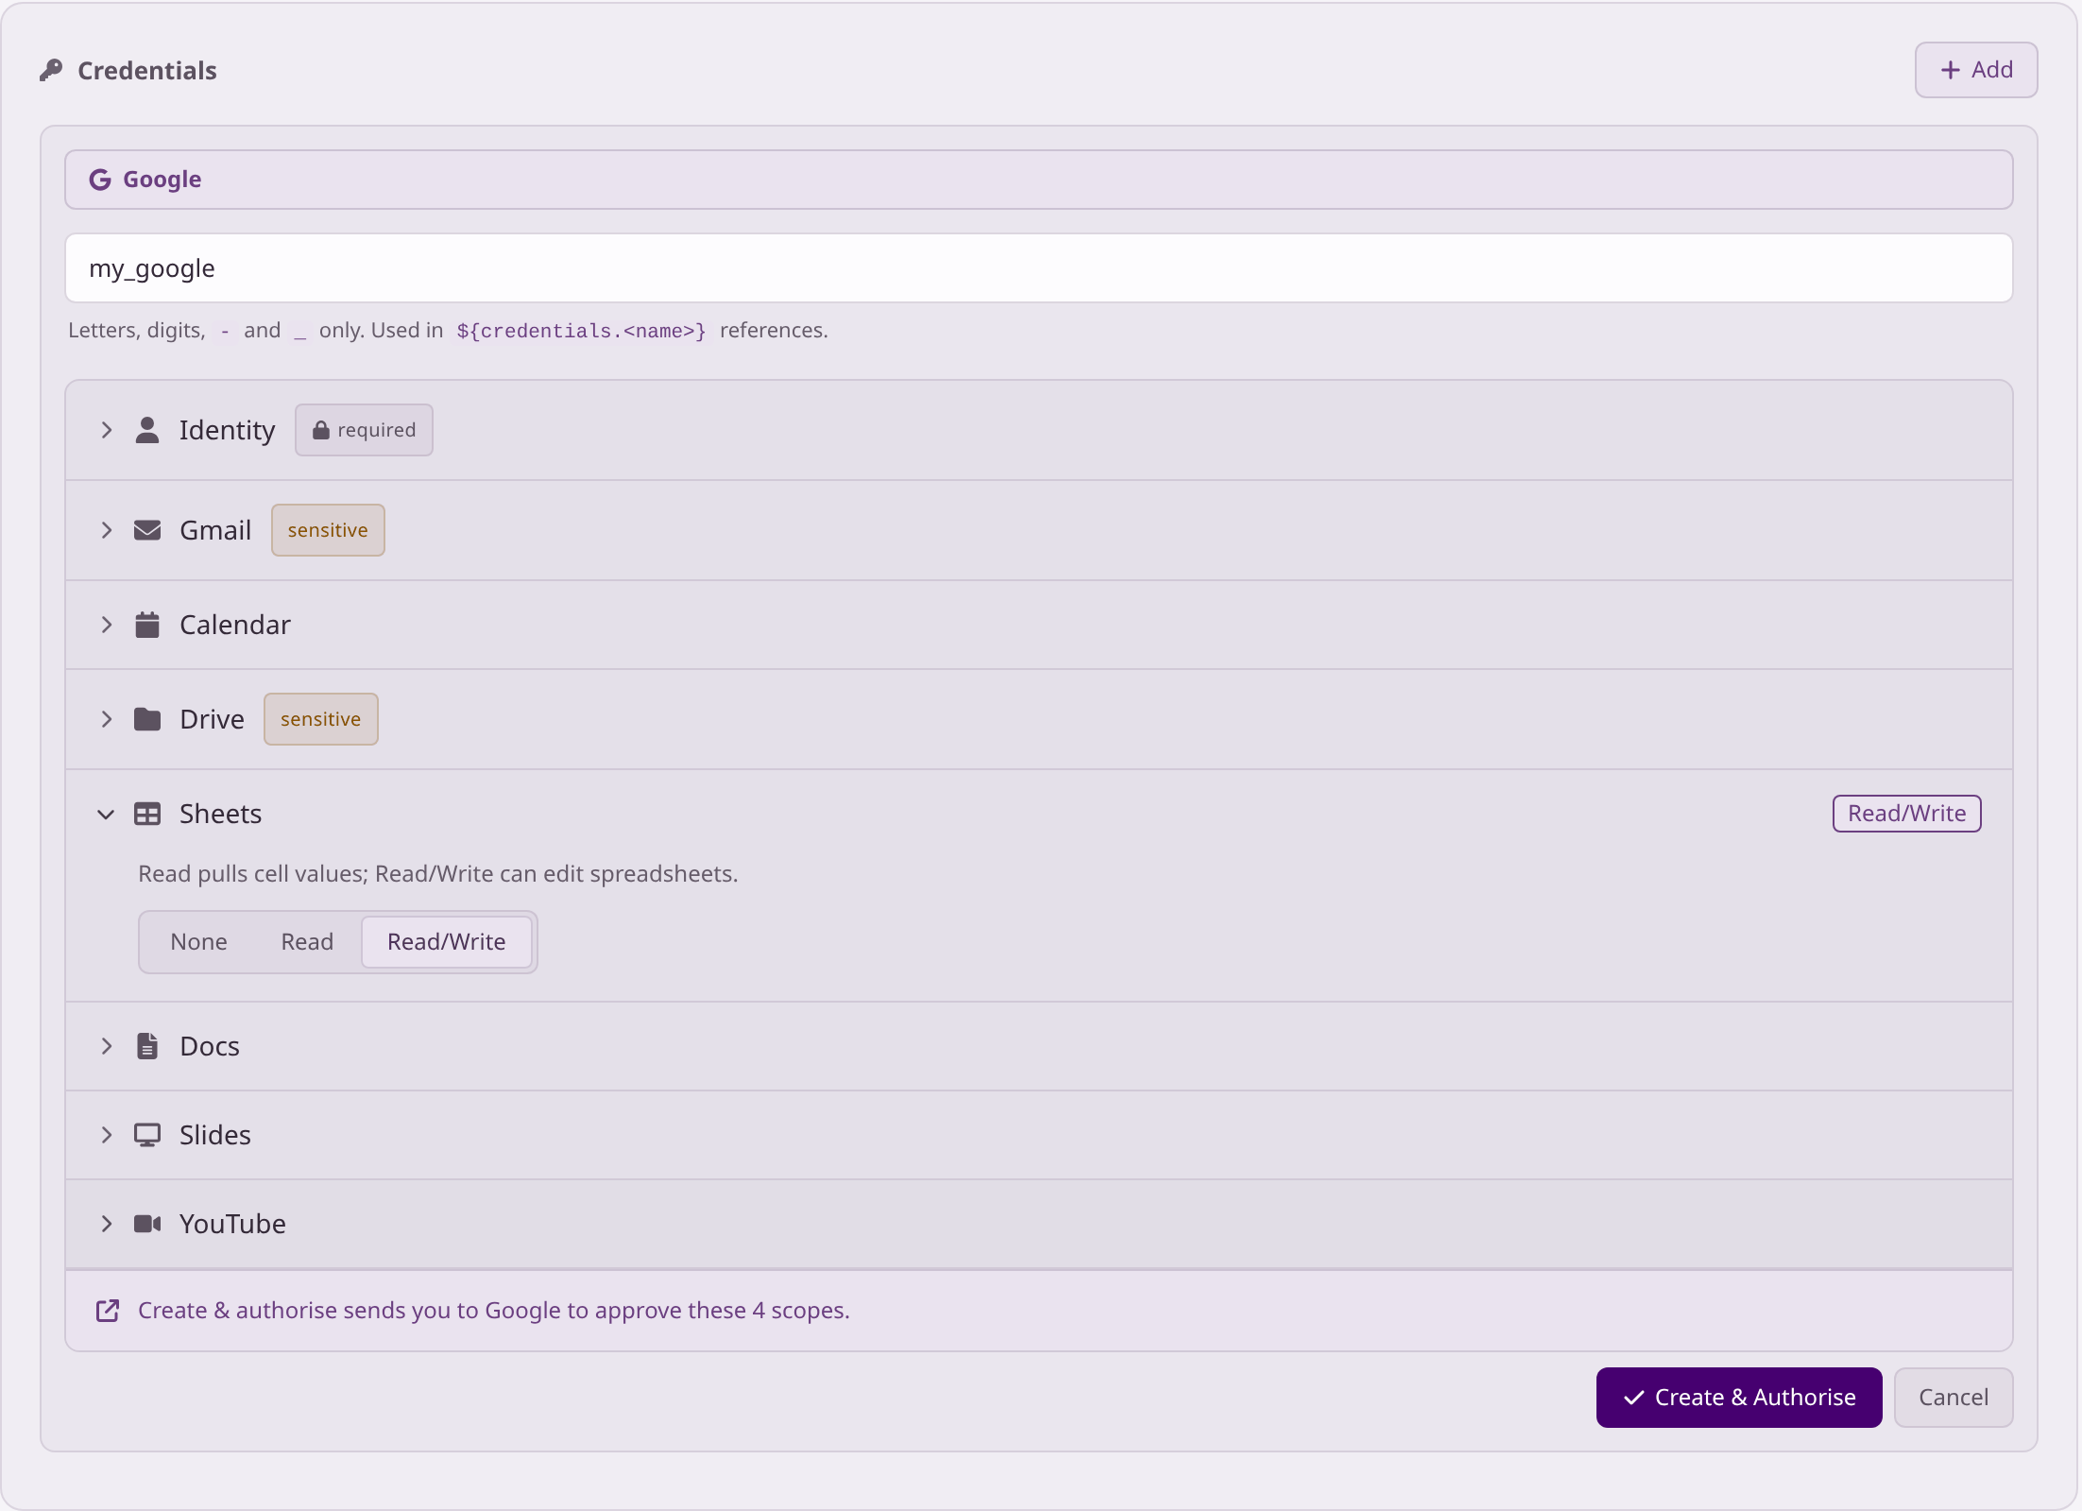Viewport: 2082px width, 1511px height.
Task: Click the Add credential button
Action: click(1976, 70)
